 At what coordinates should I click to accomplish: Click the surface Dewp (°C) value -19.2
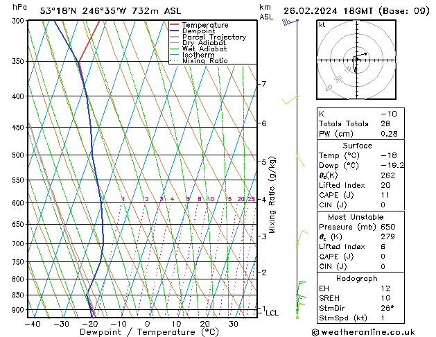tap(392, 166)
